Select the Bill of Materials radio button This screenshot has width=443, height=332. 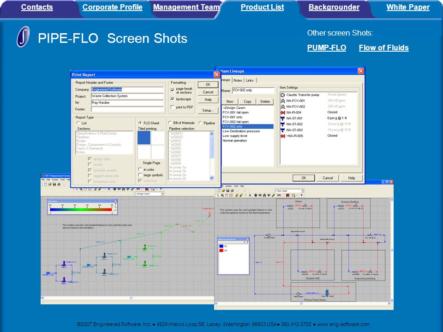[170, 123]
